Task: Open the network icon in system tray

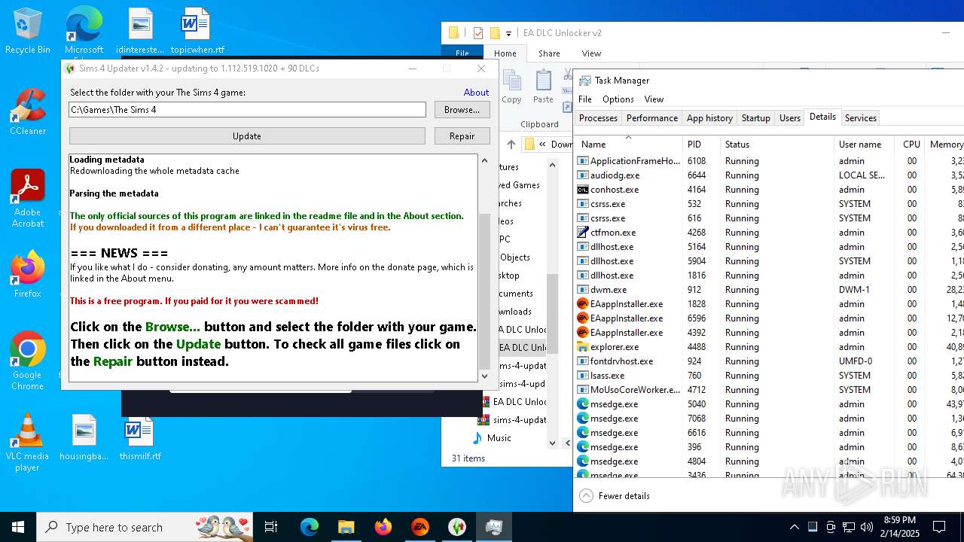Action: 849,527
